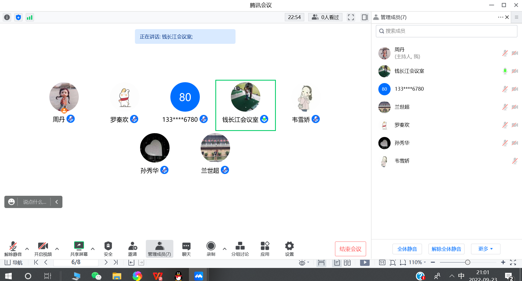
Task: Open the 管理成员(7) toolbar tab
Action: coord(159,249)
